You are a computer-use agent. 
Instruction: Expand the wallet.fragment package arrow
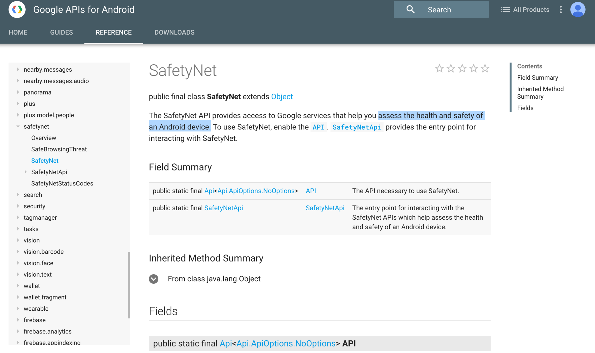[18, 297]
